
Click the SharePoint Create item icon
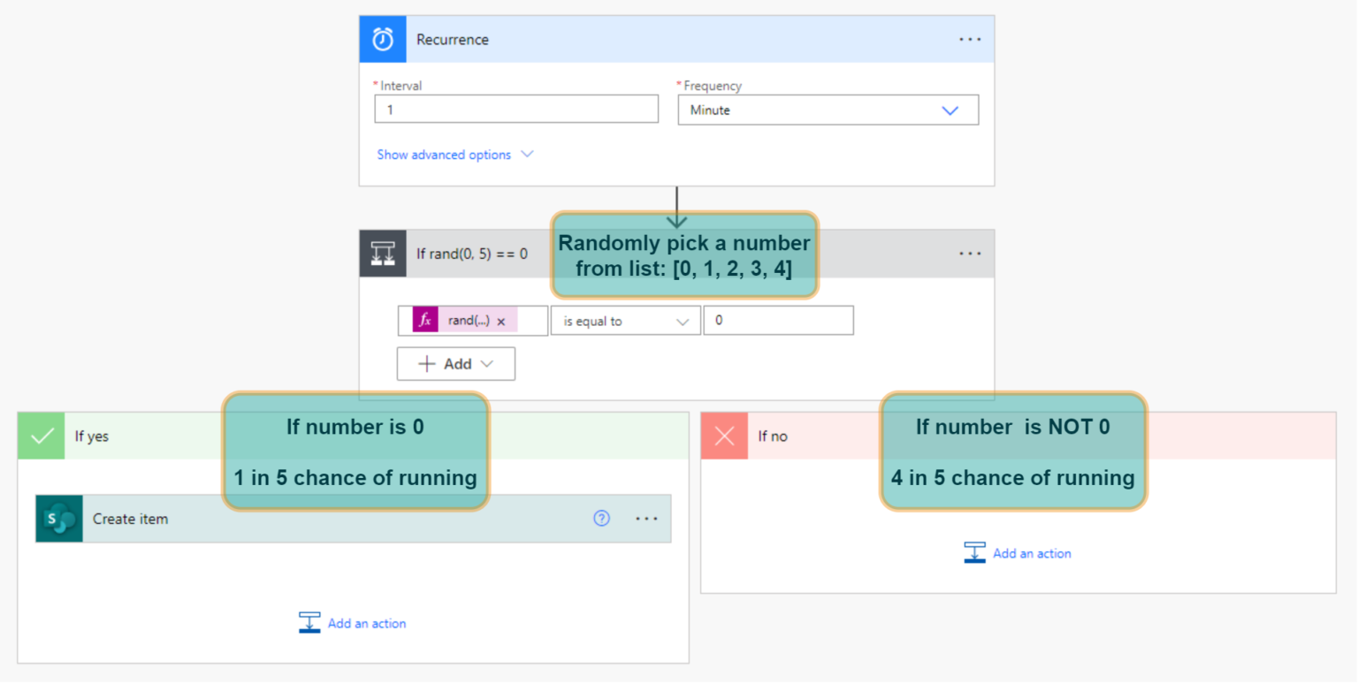59,519
